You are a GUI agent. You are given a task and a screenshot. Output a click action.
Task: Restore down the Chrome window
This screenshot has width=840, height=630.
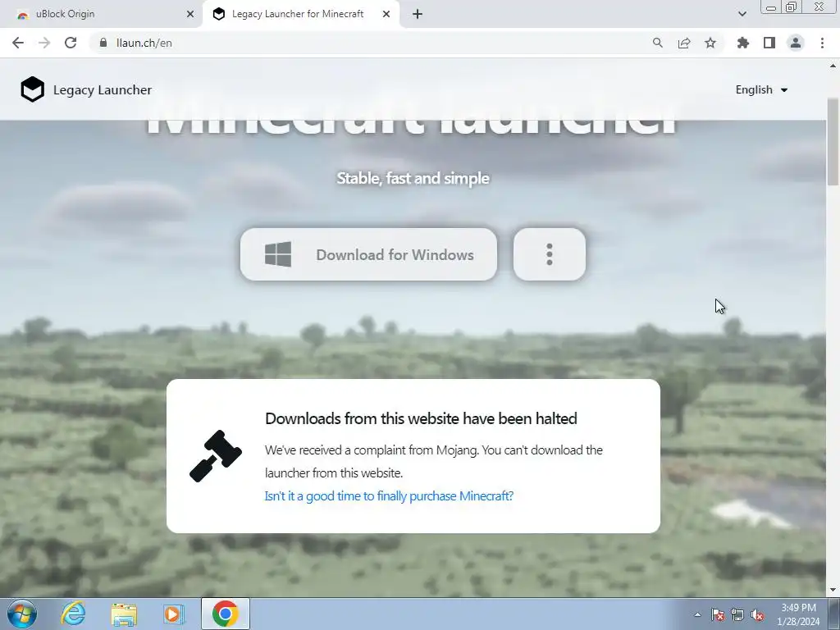[792, 7]
